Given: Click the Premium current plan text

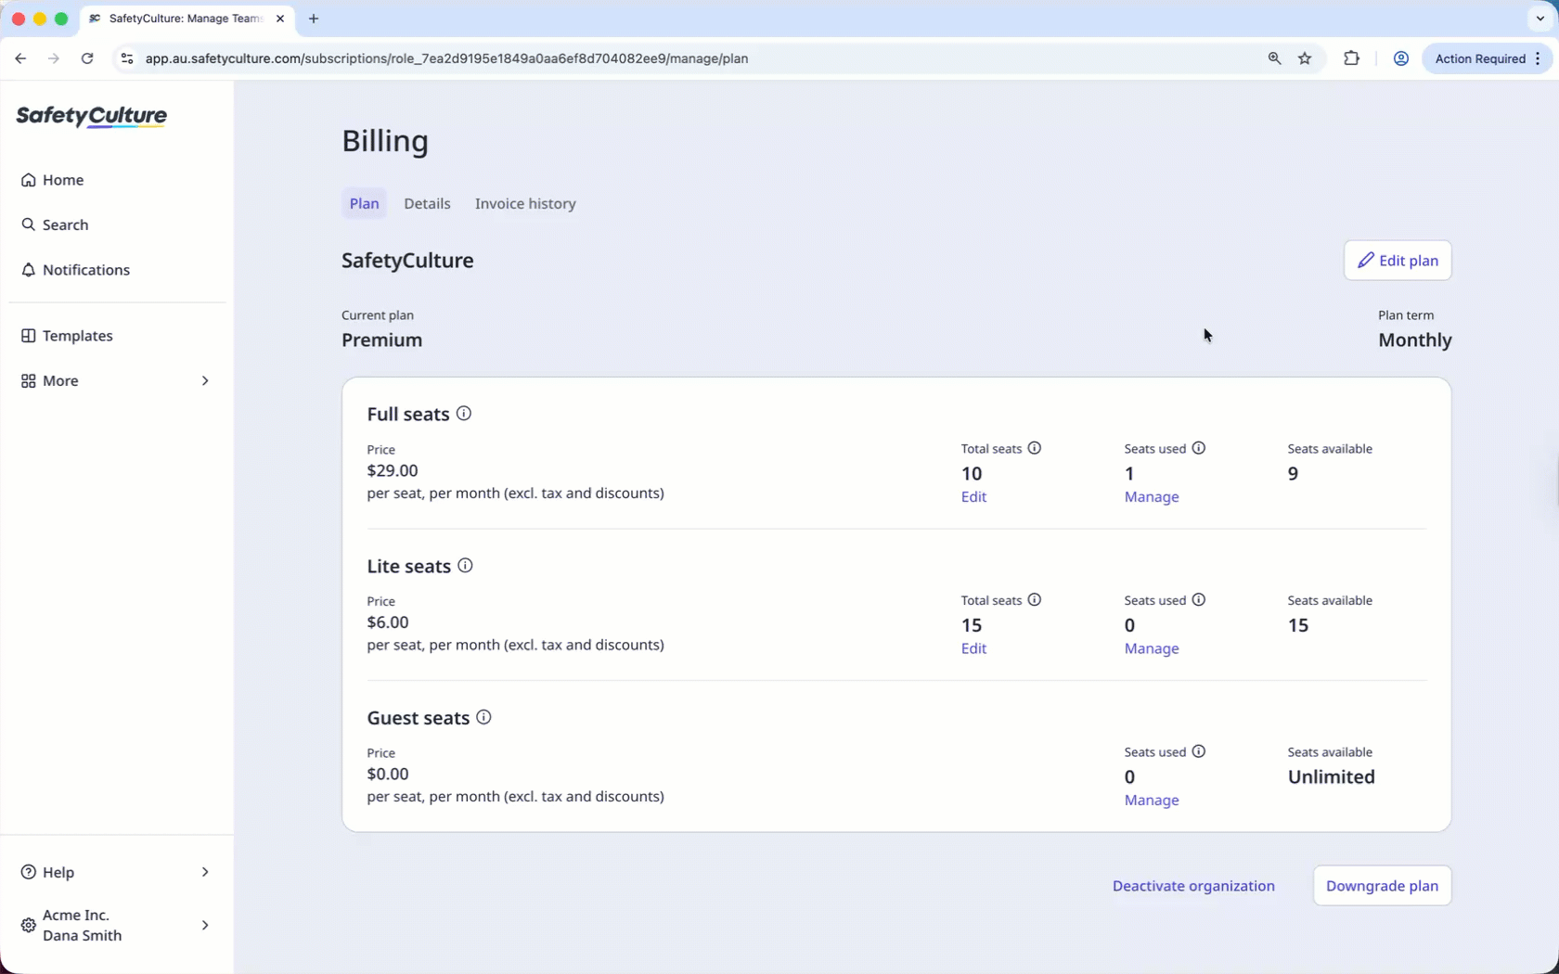Looking at the screenshot, I should coord(381,340).
